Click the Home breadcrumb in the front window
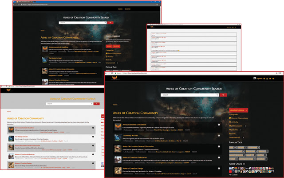This screenshot has width=284, height=178. tap(115, 105)
